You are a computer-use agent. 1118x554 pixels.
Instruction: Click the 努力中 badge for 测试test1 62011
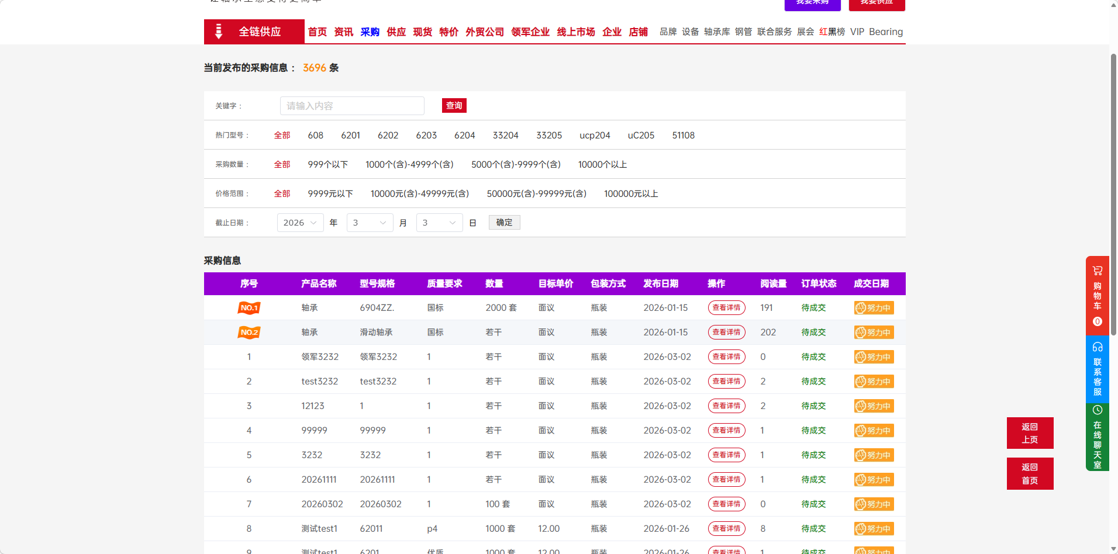tap(874, 529)
